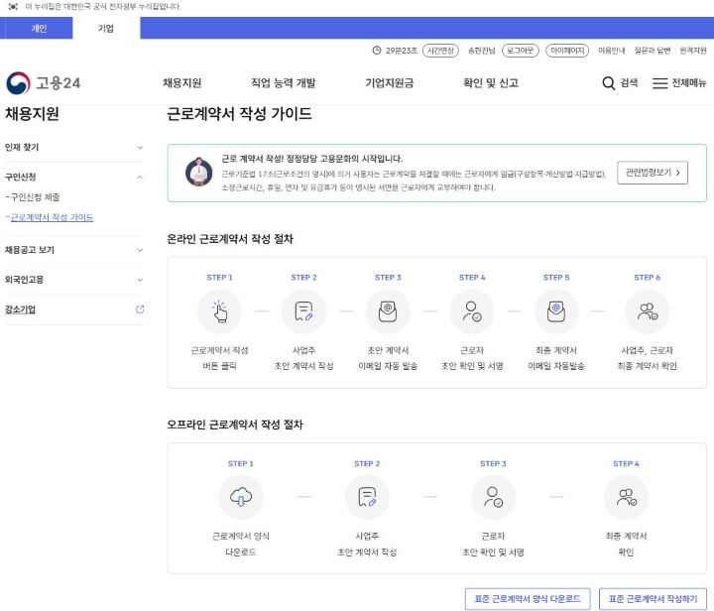Viewport: 714px width, 611px height.
Task: Select 인재 찾기 sidebar item
Action: 22,148
